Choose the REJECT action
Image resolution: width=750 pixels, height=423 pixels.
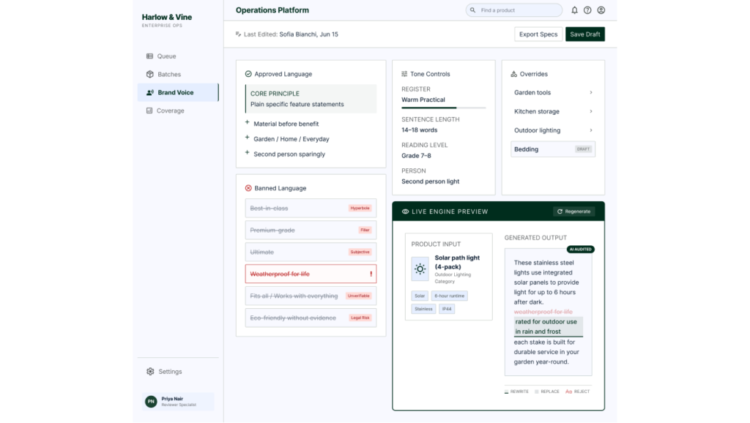tap(578, 392)
